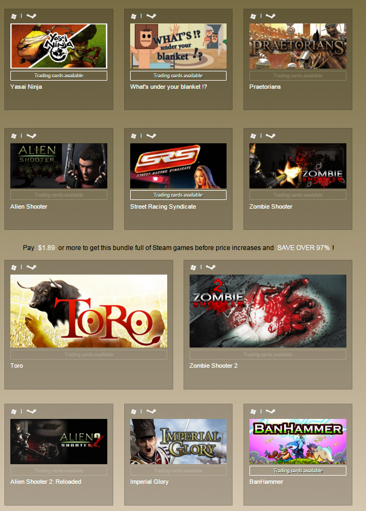Click dimmed Trading cards label under Alien Shooter 2 banner
Viewport: 366px width, 511px height.
coord(59,471)
